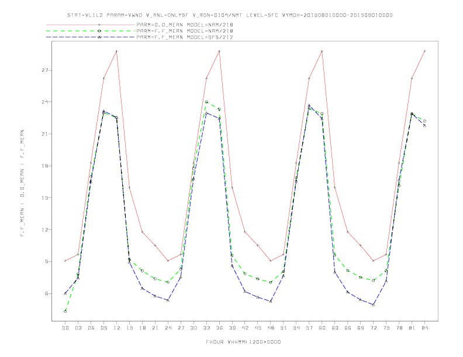This screenshot has height=357, width=463.
Task: Select legend entry PARM=O.O_MEAN MODEL=NAM/218
Action: pyautogui.click(x=185, y=25)
